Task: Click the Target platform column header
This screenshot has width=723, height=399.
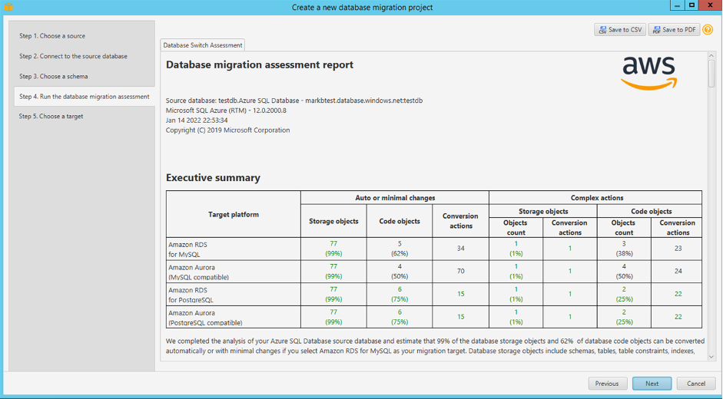Action: pos(234,214)
